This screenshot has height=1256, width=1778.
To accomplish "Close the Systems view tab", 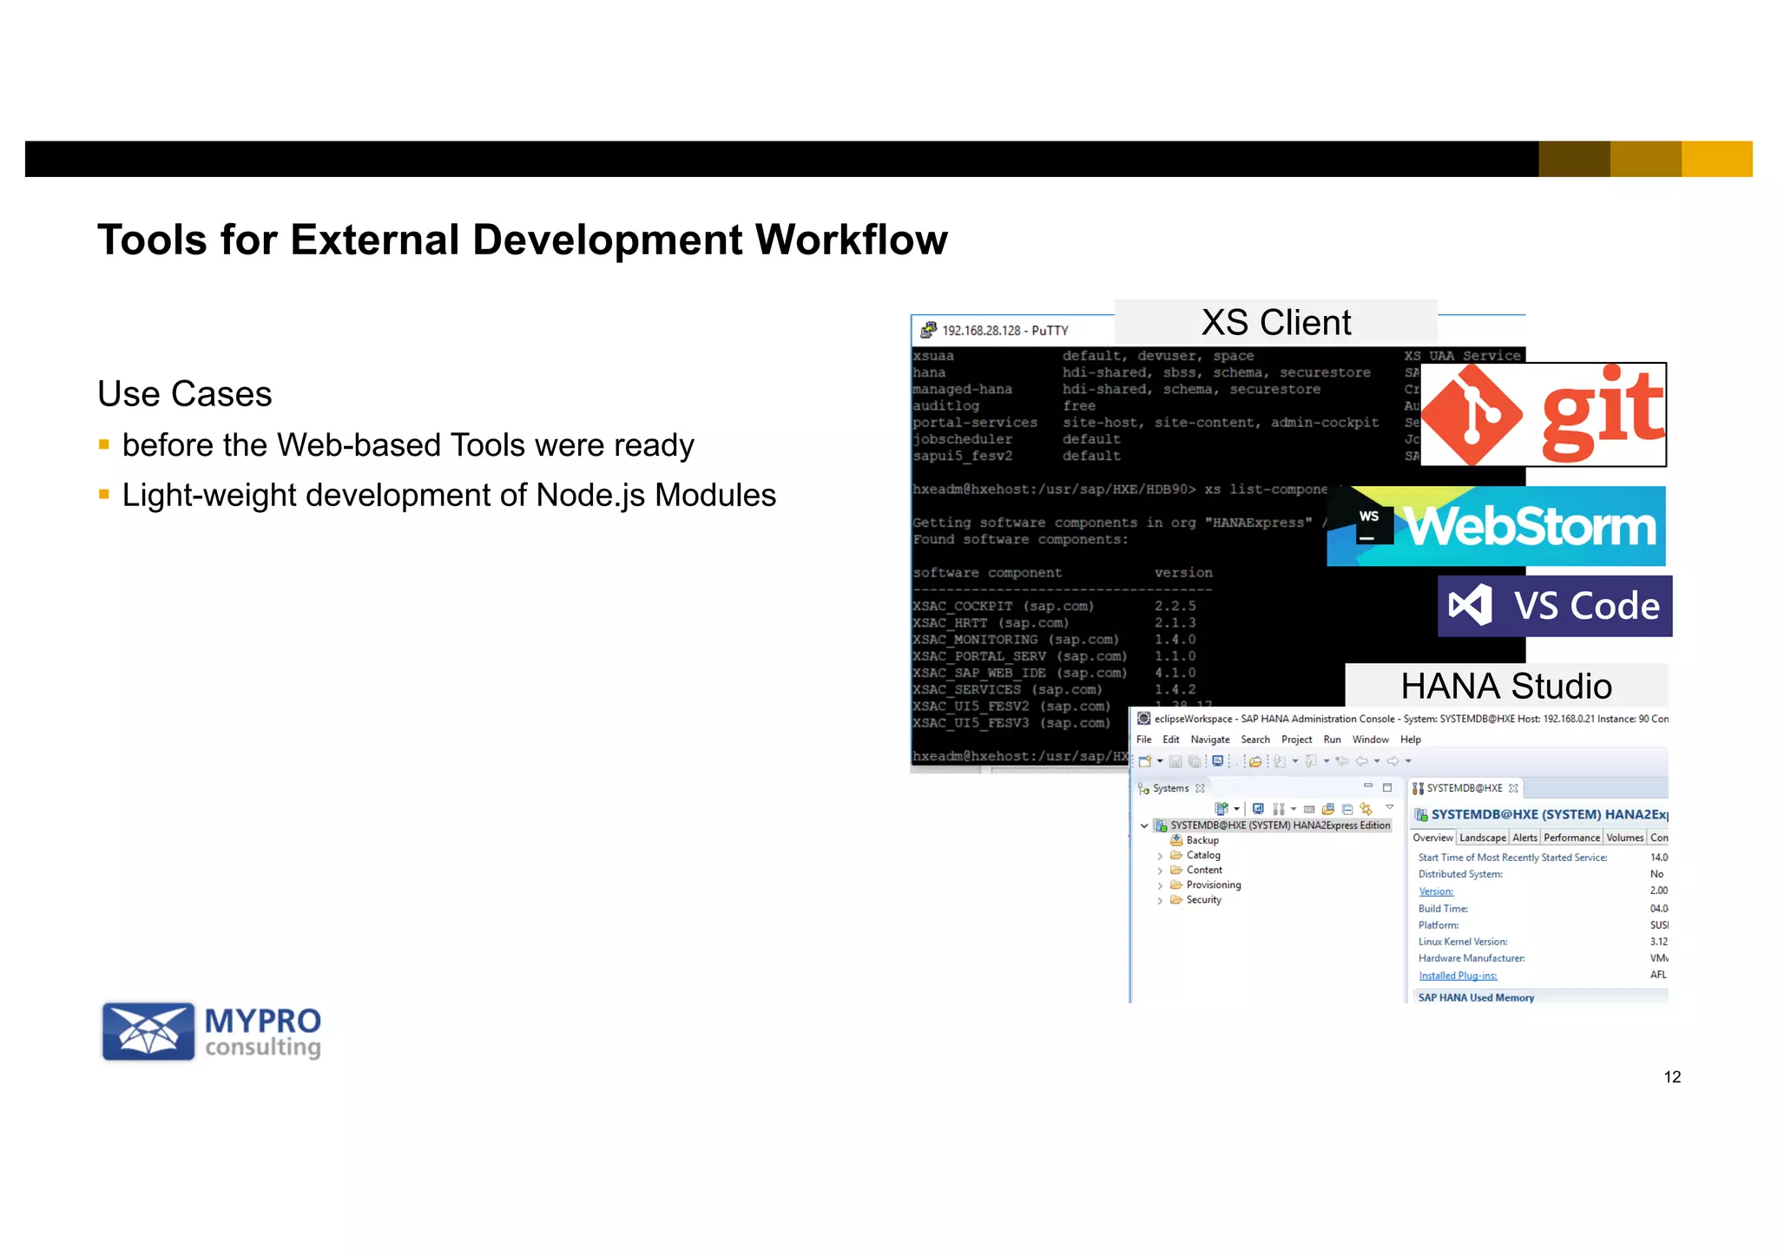I will pos(1200,788).
